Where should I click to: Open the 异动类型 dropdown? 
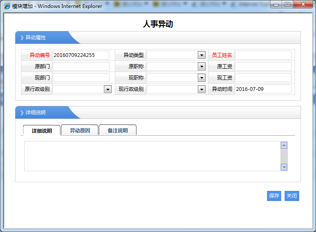[201, 55]
